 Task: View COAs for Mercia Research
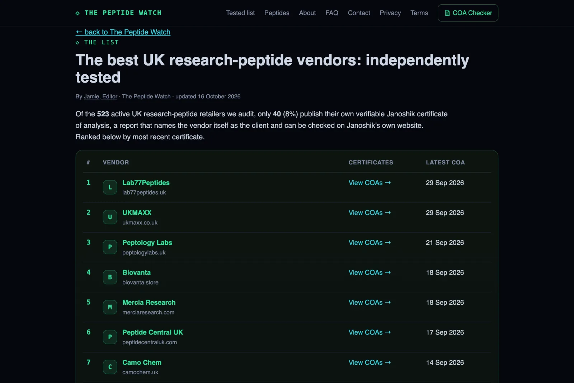coord(370,303)
